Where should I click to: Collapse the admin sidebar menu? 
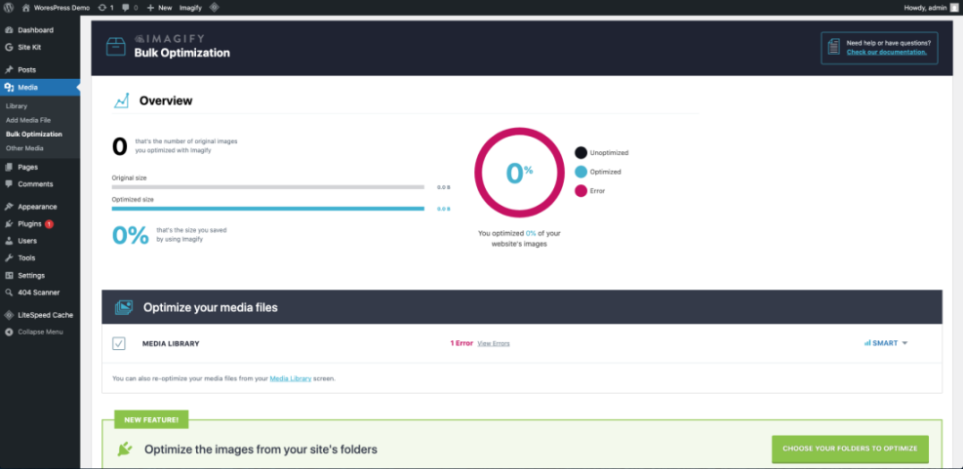(x=40, y=332)
